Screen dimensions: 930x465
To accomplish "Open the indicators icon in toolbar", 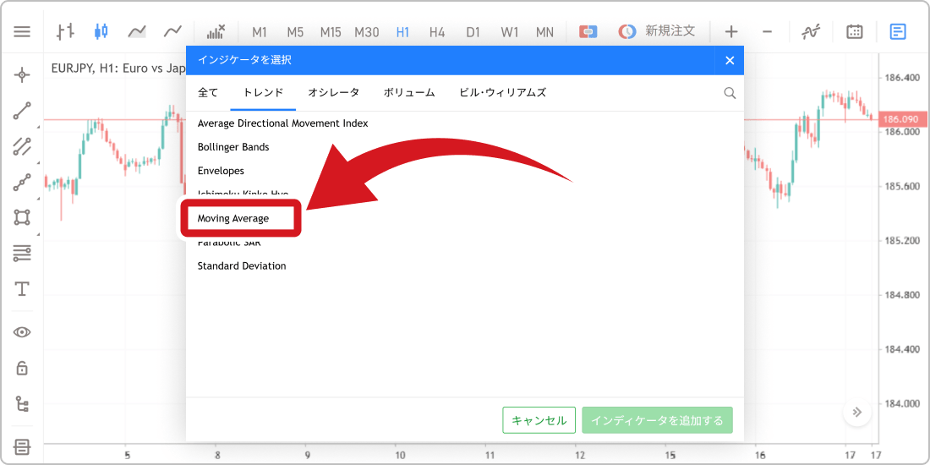I will point(216,31).
